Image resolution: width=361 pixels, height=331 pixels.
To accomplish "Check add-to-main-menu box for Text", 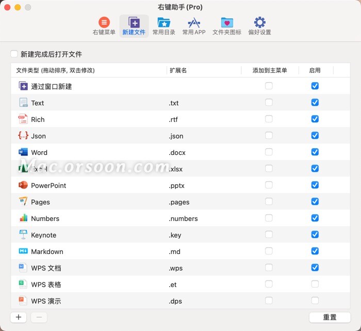I will click(269, 102).
